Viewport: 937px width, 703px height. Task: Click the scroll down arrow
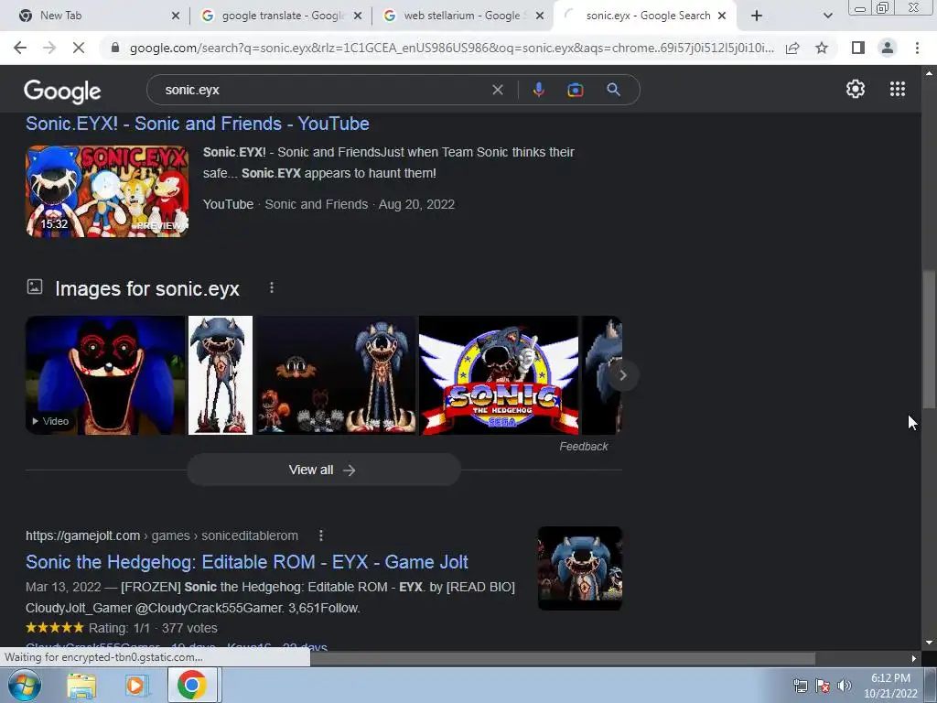coord(929,643)
